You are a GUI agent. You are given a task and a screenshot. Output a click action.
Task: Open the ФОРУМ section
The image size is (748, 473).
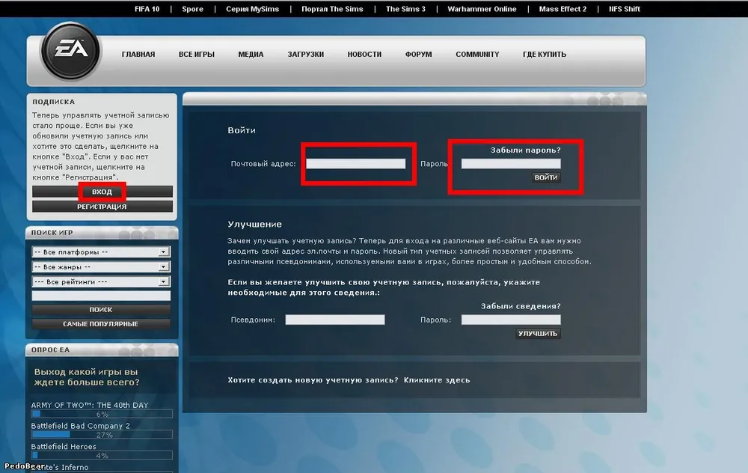point(418,55)
